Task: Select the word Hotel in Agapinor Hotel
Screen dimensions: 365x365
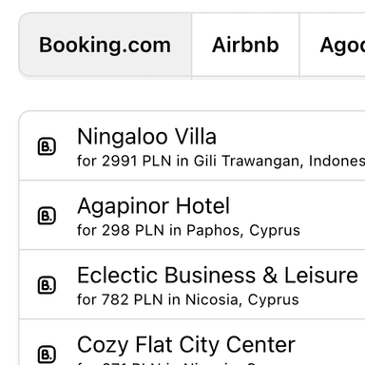Action: coord(202,206)
